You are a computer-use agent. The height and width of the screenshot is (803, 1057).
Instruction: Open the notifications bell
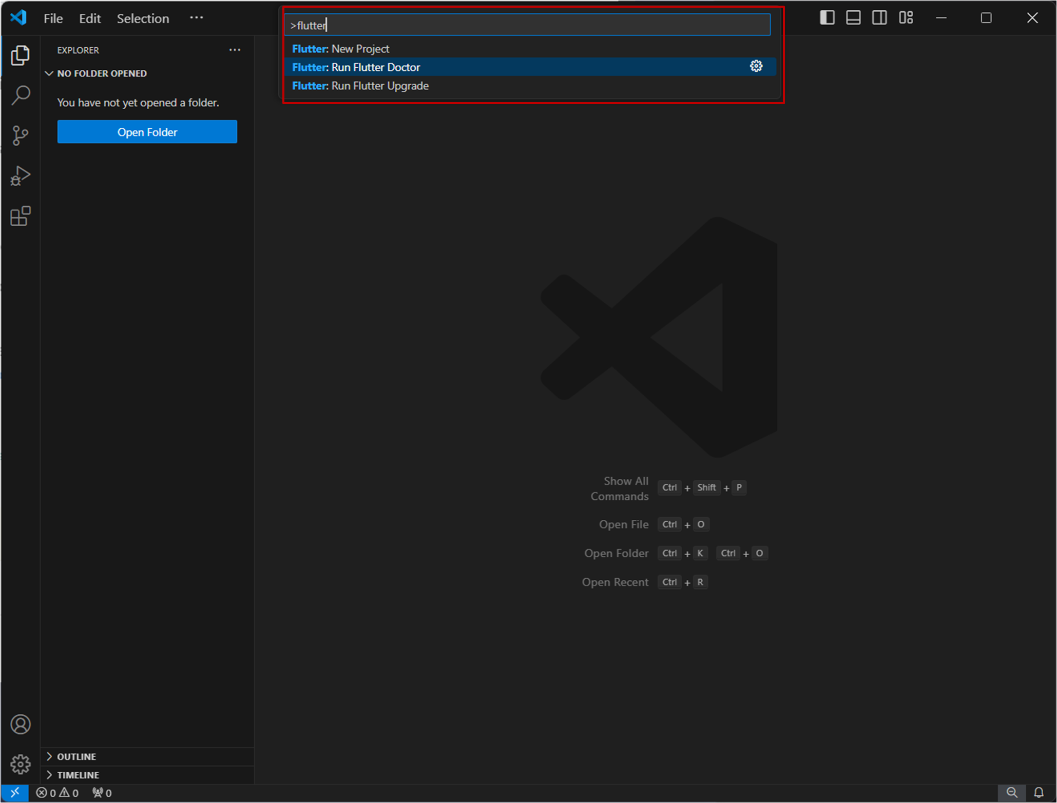1039,792
